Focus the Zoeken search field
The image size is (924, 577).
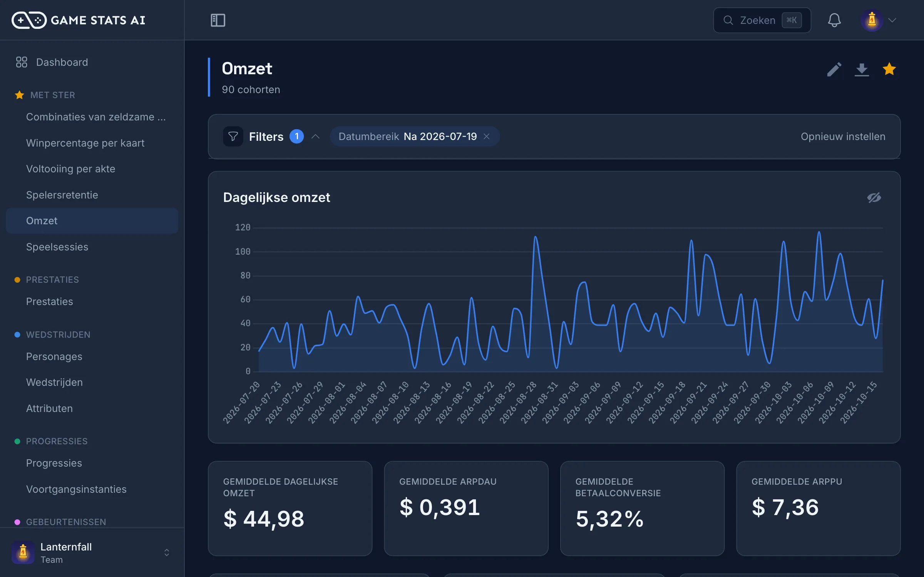point(762,20)
